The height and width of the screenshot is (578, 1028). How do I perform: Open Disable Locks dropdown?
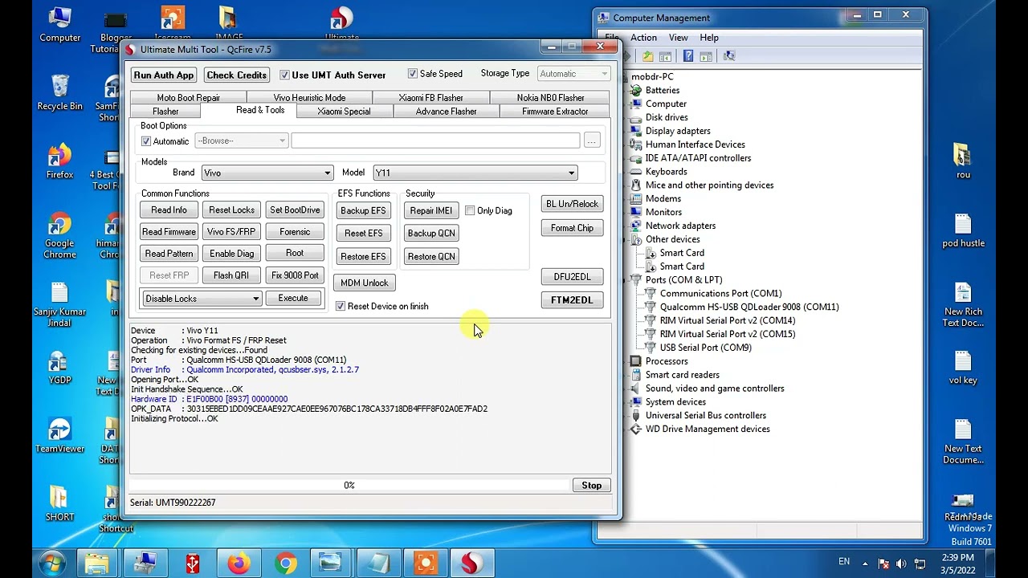click(202, 299)
